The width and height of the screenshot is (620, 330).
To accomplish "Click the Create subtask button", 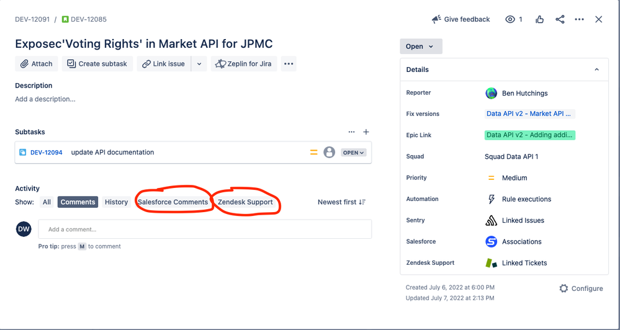I will [x=97, y=64].
